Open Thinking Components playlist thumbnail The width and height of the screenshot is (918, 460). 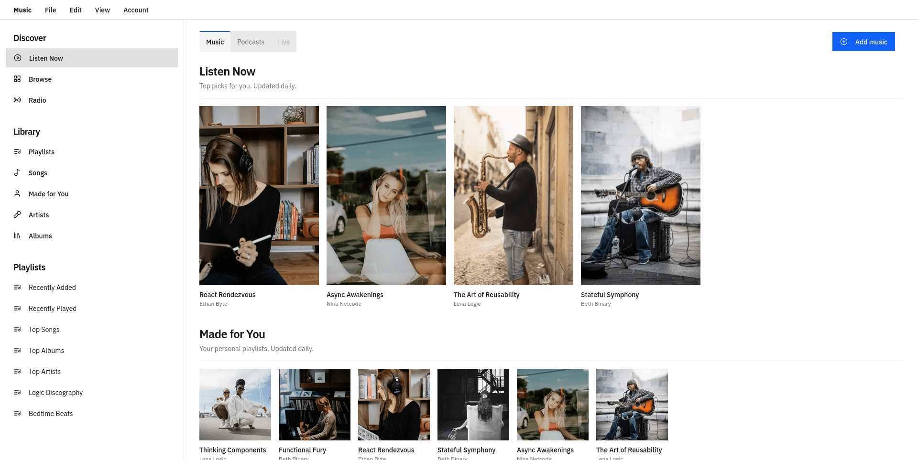235,405
